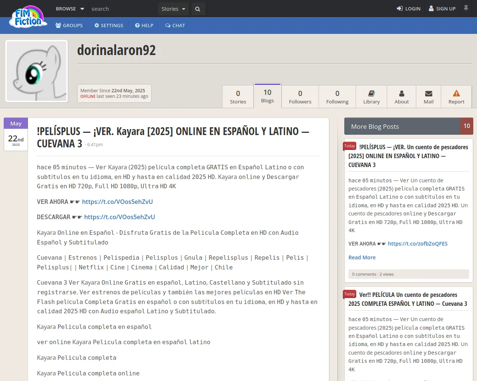Click the Login button

coord(408,9)
